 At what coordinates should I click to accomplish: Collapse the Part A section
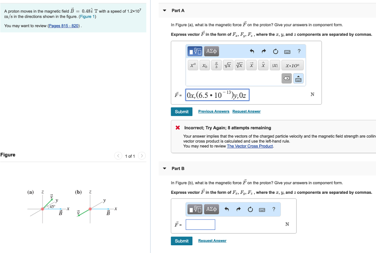pos(164,10)
